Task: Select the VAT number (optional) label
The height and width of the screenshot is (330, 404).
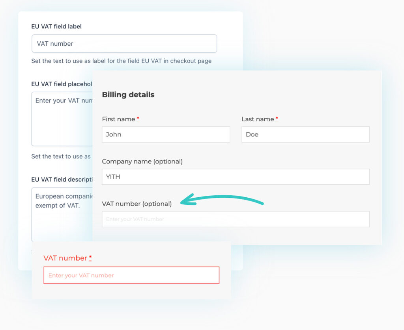Action: coord(137,204)
